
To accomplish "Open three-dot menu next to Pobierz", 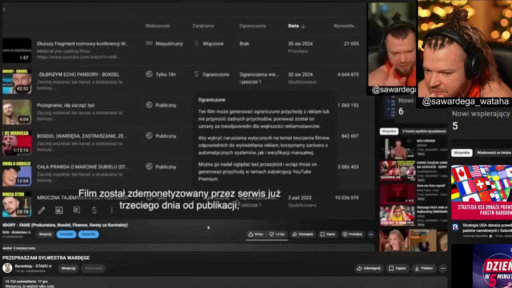I will coord(443,268).
